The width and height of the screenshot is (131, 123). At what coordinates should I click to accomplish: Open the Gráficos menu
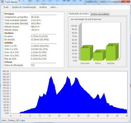[x=43, y=7]
